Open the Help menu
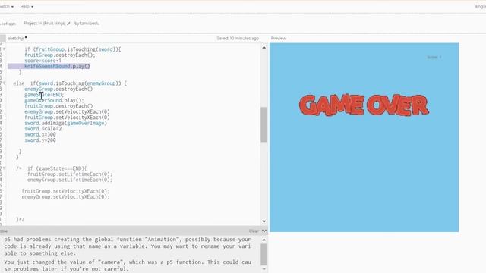The image size is (486, 273). tap(27, 7)
